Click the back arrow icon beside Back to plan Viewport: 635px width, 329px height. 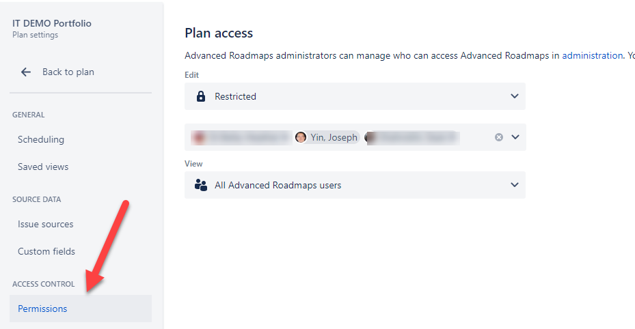[x=26, y=72]
